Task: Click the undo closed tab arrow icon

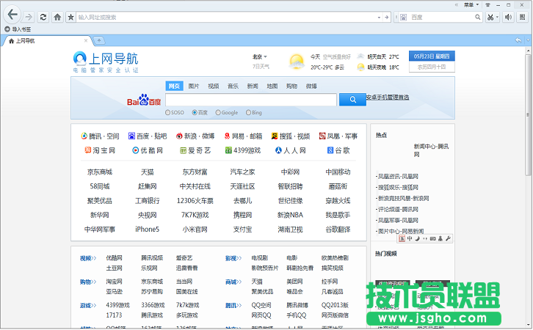Action: point(518,40)
